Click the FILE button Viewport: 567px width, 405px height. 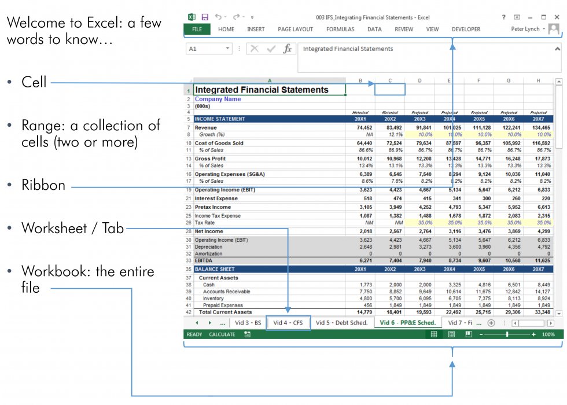tap(197, 29)
